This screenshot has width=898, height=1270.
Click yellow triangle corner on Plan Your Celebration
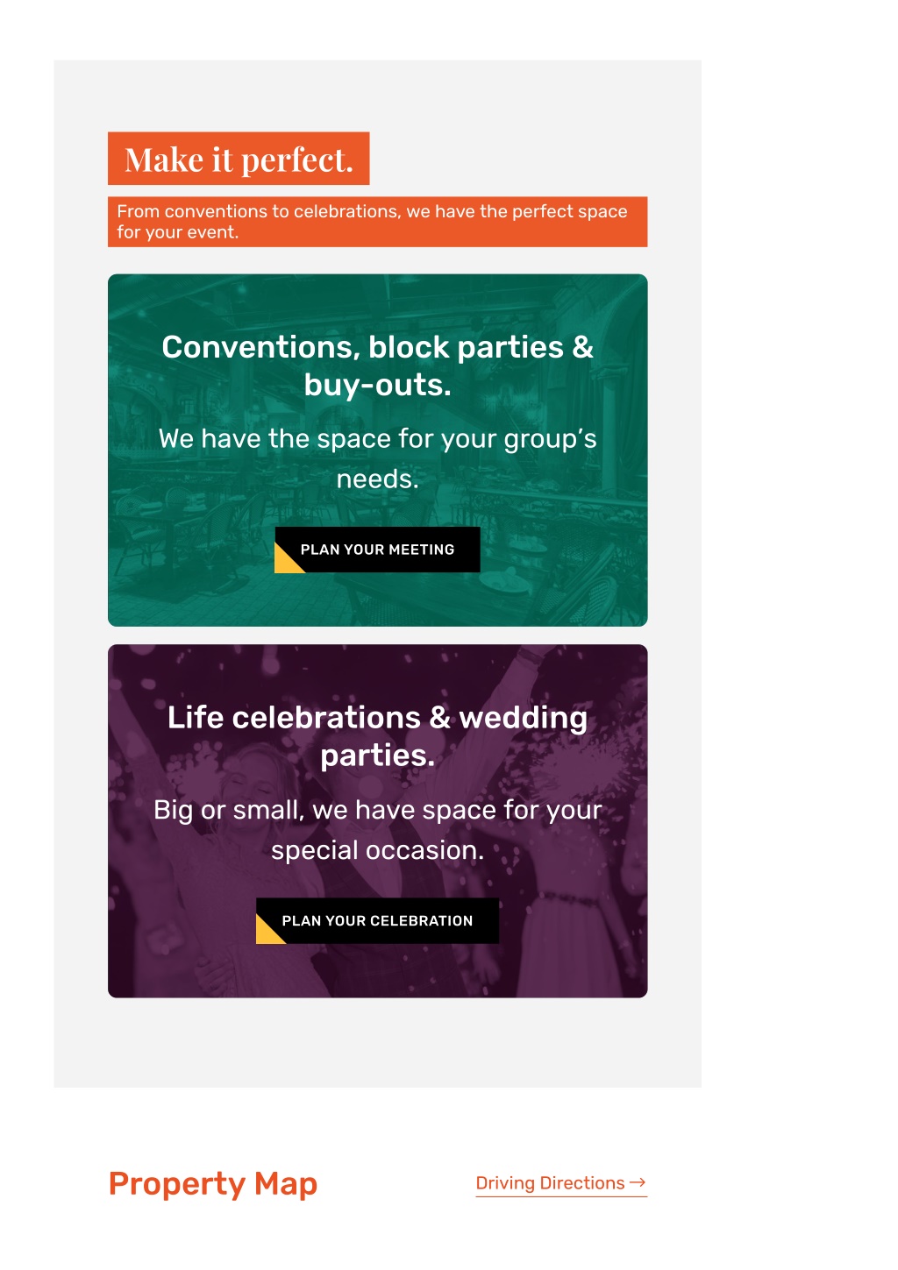[266, 933]
